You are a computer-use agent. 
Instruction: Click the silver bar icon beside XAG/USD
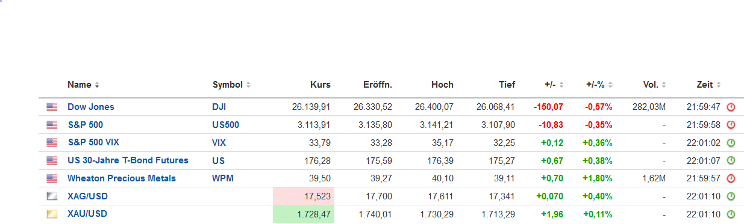pos(52,196)
